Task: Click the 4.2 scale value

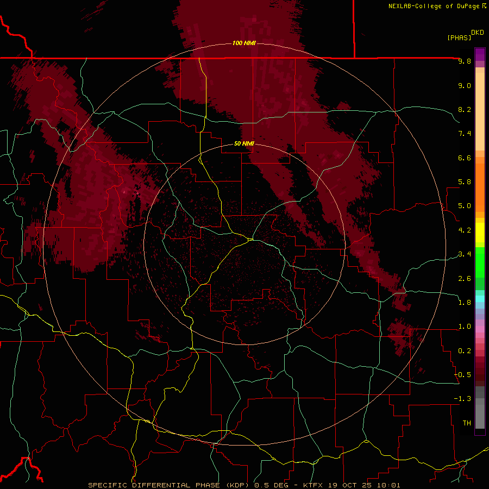Action: (x=465, y=230)
